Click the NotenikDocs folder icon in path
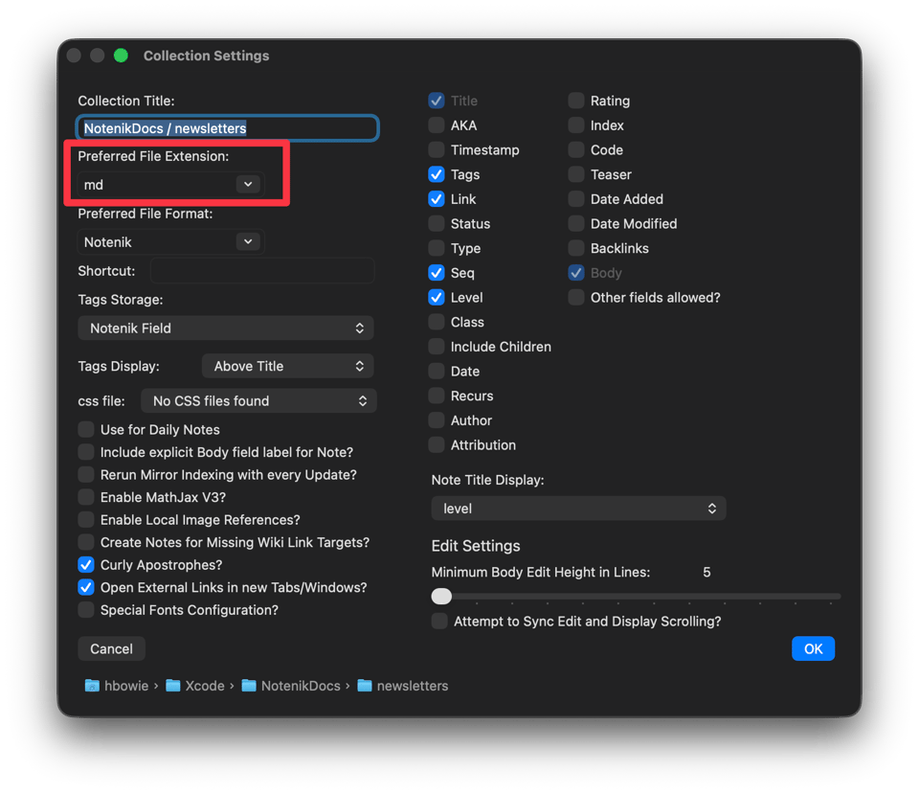This screenshot has width=919, height=793. (x=249, y=685)
